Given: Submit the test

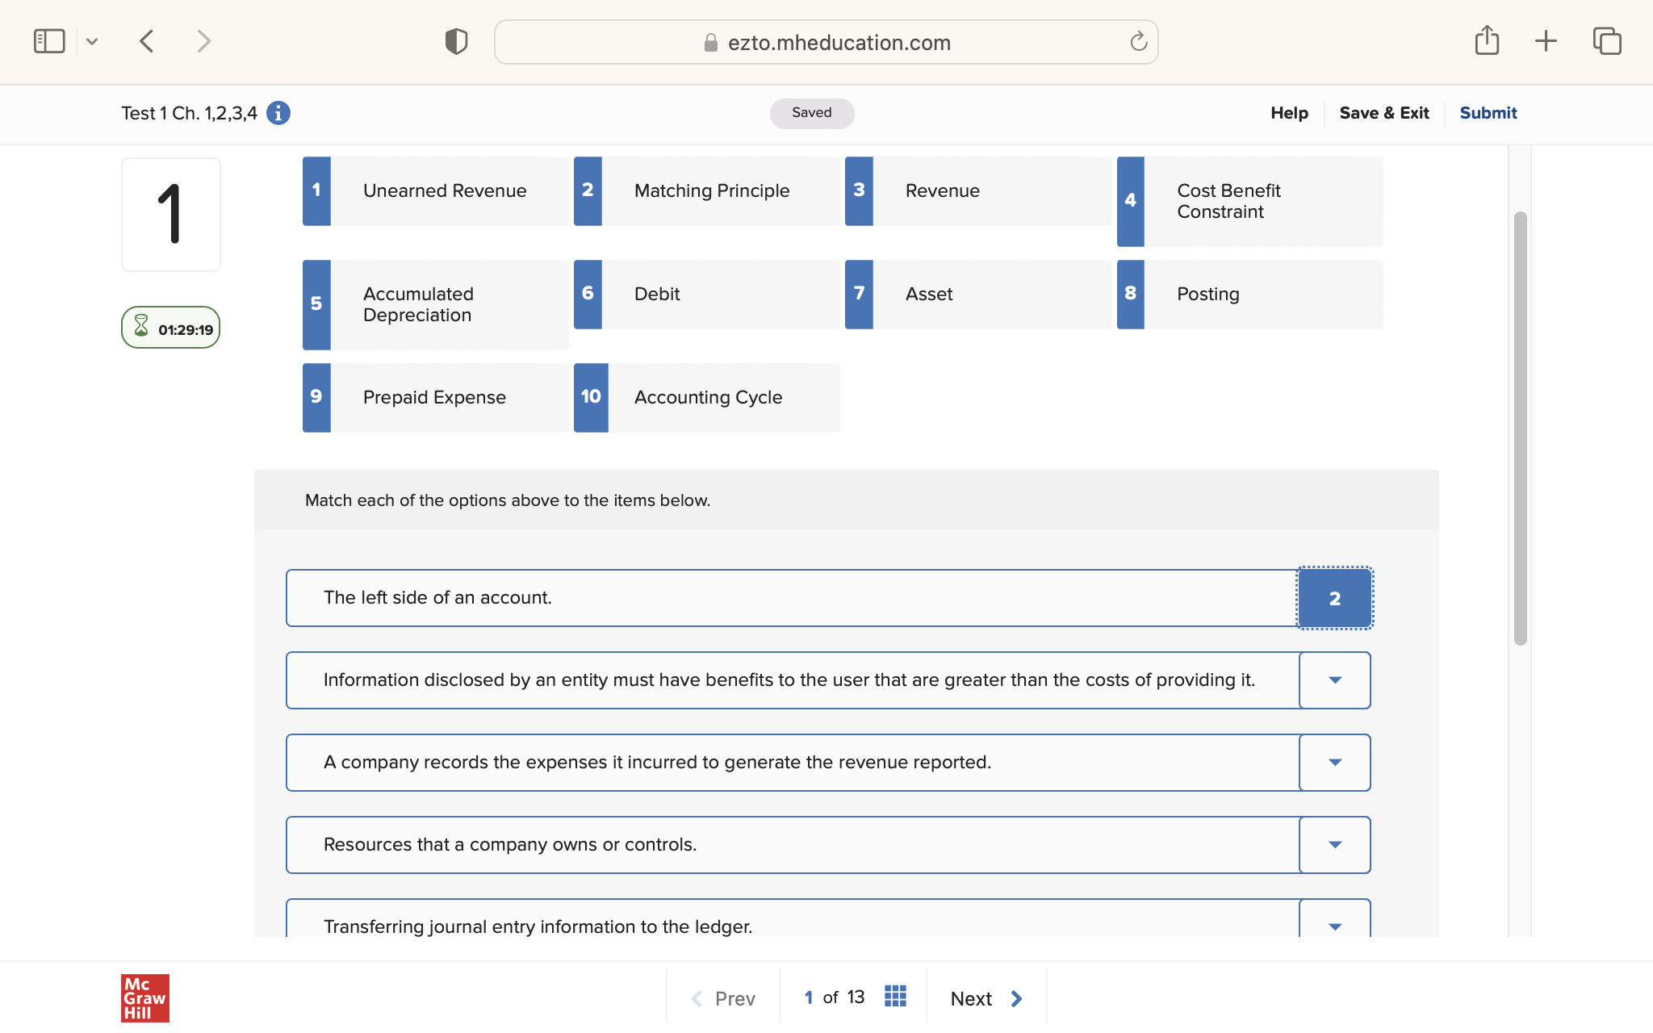Looking at the screenshot, I should tap(1488, 113).
